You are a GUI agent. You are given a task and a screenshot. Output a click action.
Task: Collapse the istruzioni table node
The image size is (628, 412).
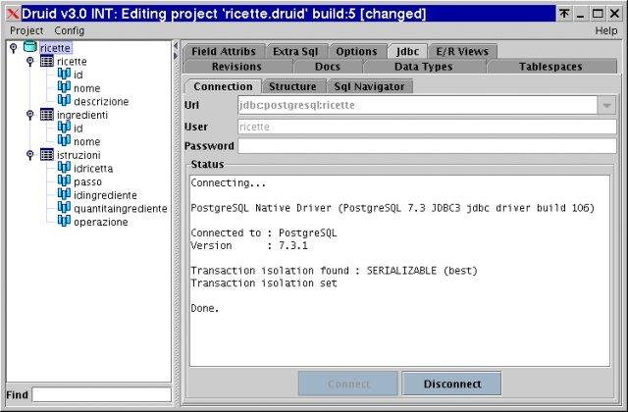tap(30, 155)
